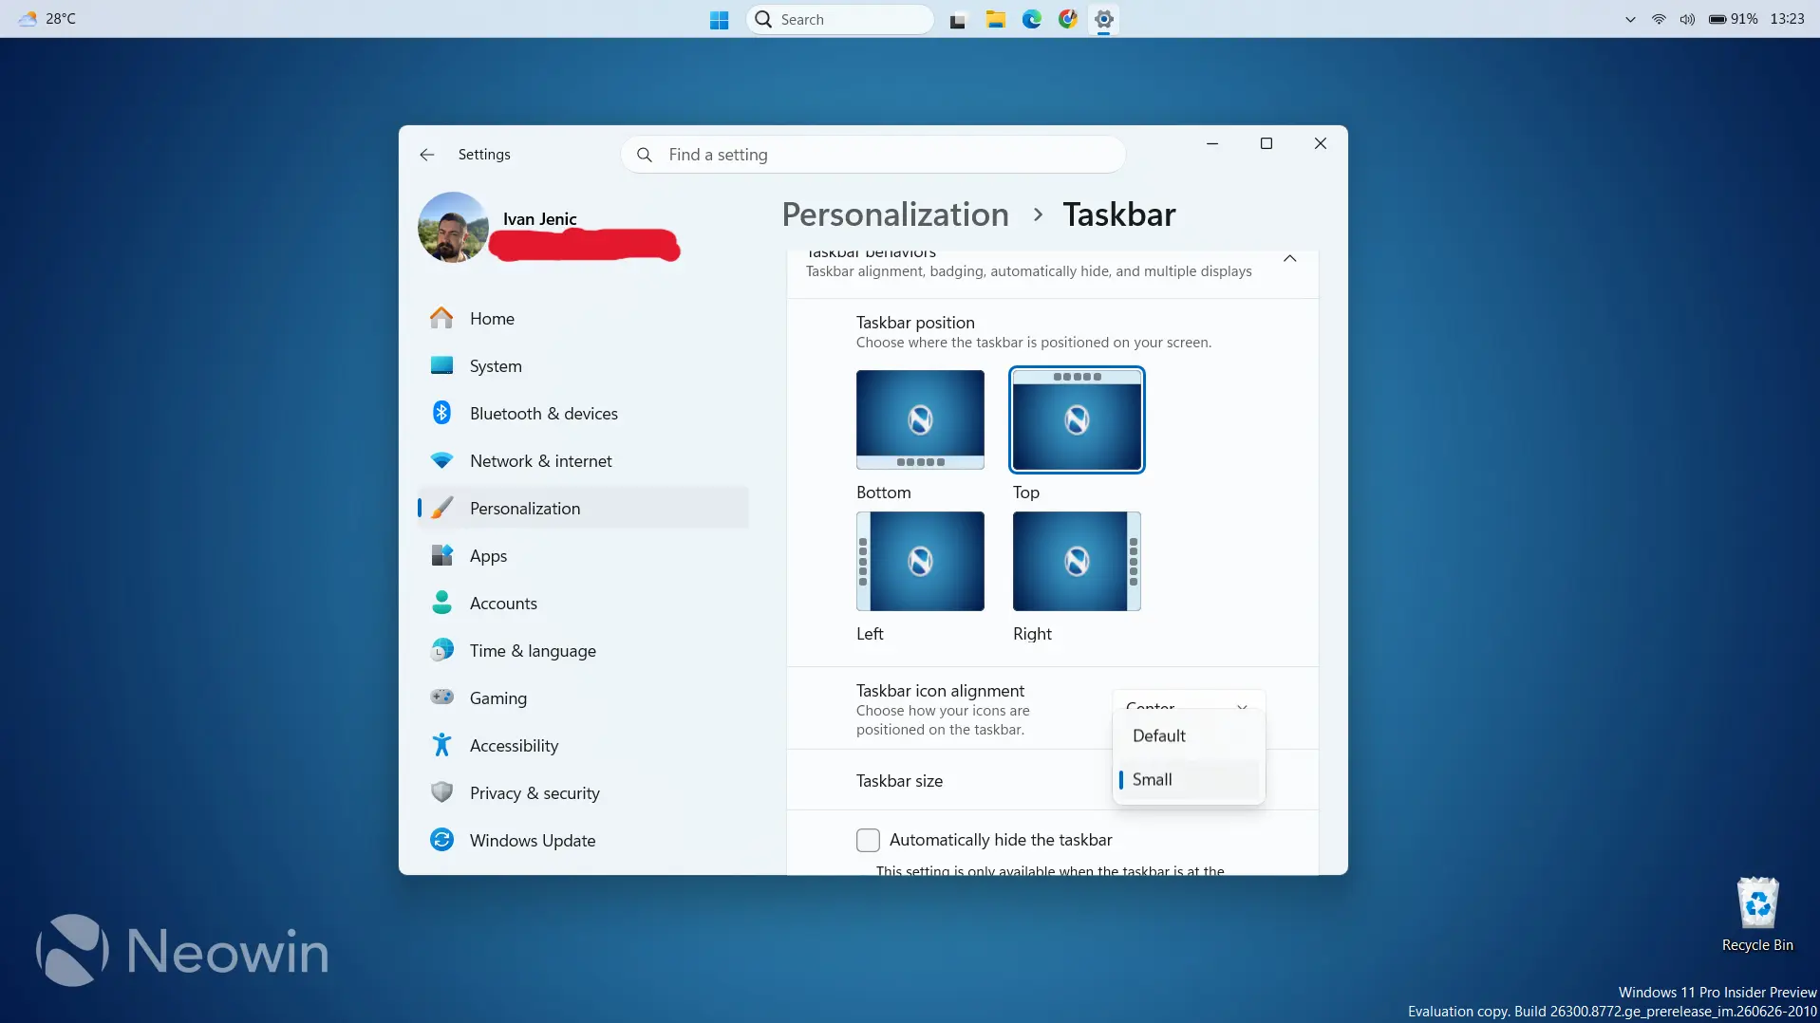The image size is (1820, 1023).
Task: Go to the System settings page
Action: pos(583,366)
